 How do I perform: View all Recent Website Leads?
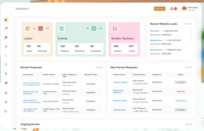click(188, 24)
